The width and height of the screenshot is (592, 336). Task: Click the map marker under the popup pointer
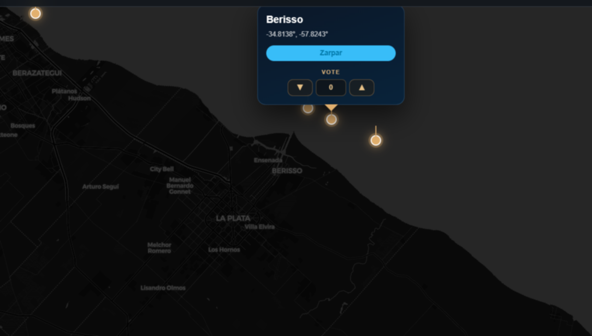pyautogui.click(x=331, y=120)
